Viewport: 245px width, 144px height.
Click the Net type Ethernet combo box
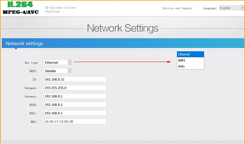[58, 63]
